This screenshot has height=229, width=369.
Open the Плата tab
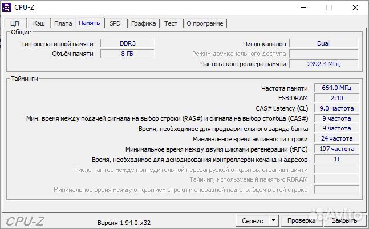point(63,23)
